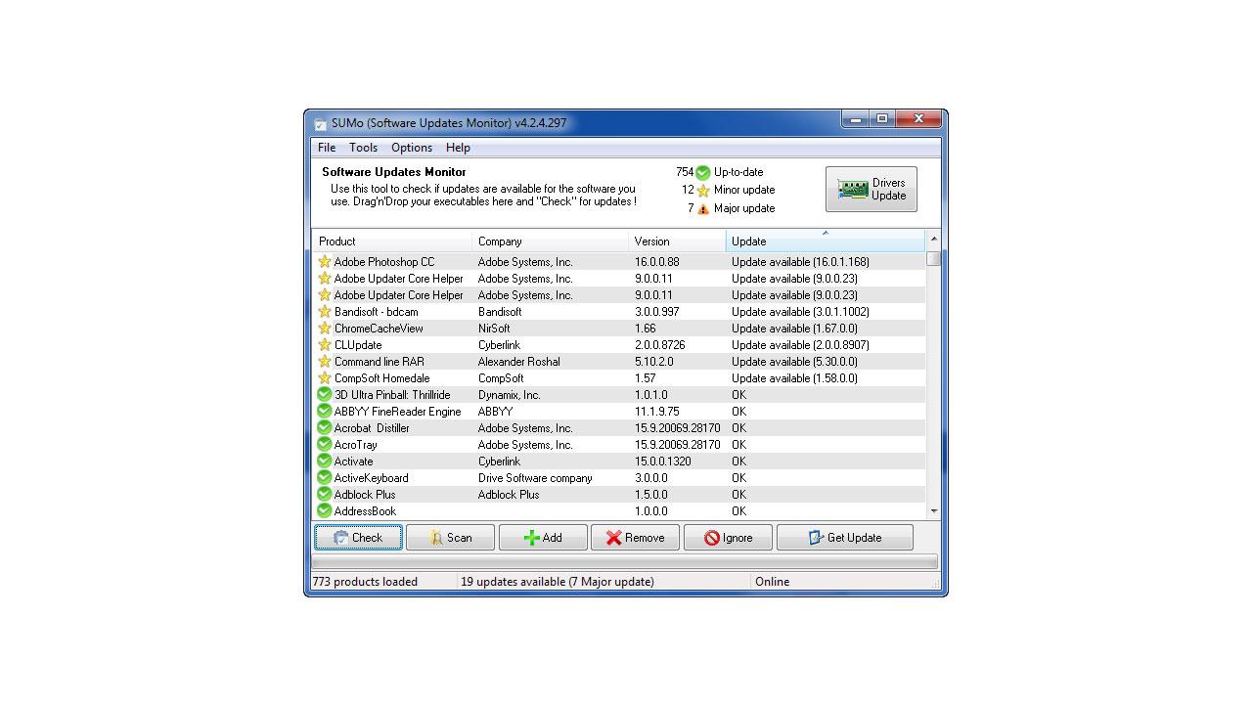Select the 'Update available (5.30.0.0)' cell

coord(794,362)
